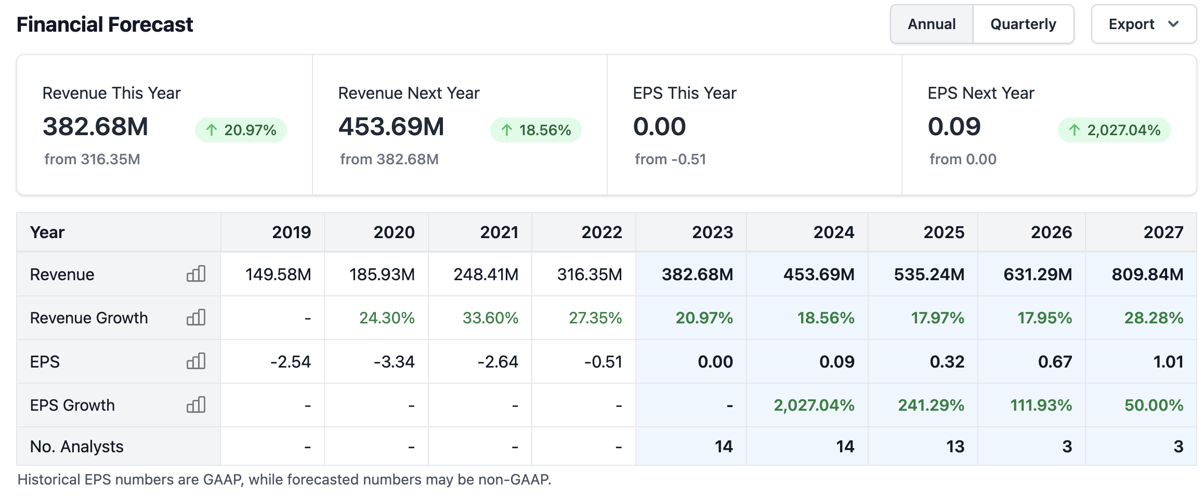Select the Year column header
This screenshot has height=497, width=1204.
47,232
